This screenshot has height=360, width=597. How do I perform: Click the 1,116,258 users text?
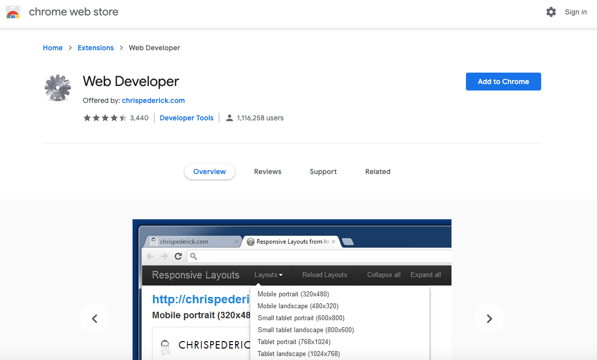click(260, 118)
